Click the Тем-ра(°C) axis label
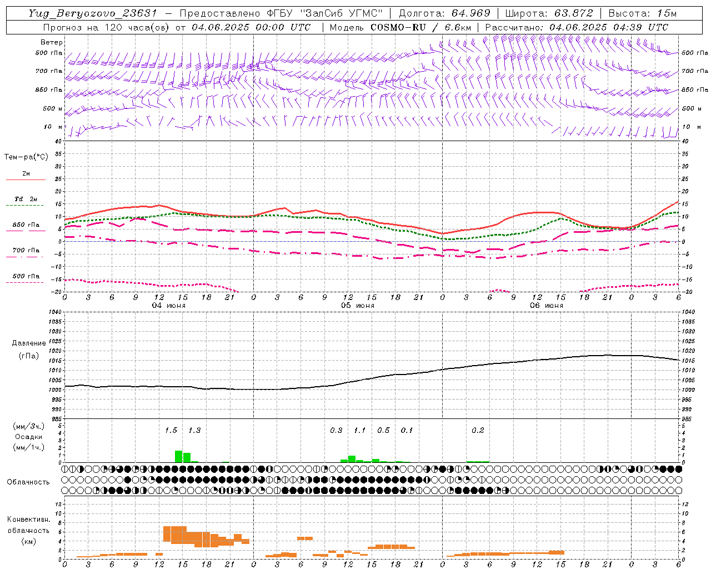 click(26, 157)
